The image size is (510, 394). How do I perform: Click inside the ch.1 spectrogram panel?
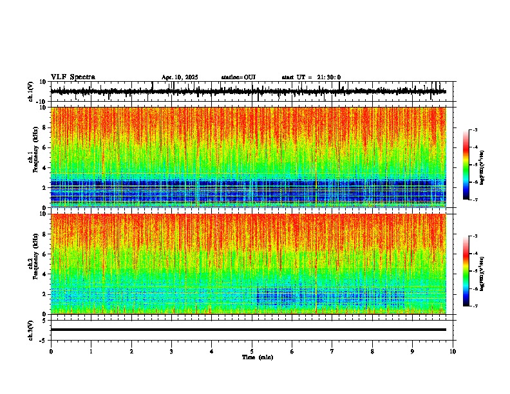click(x=249, y=157)
